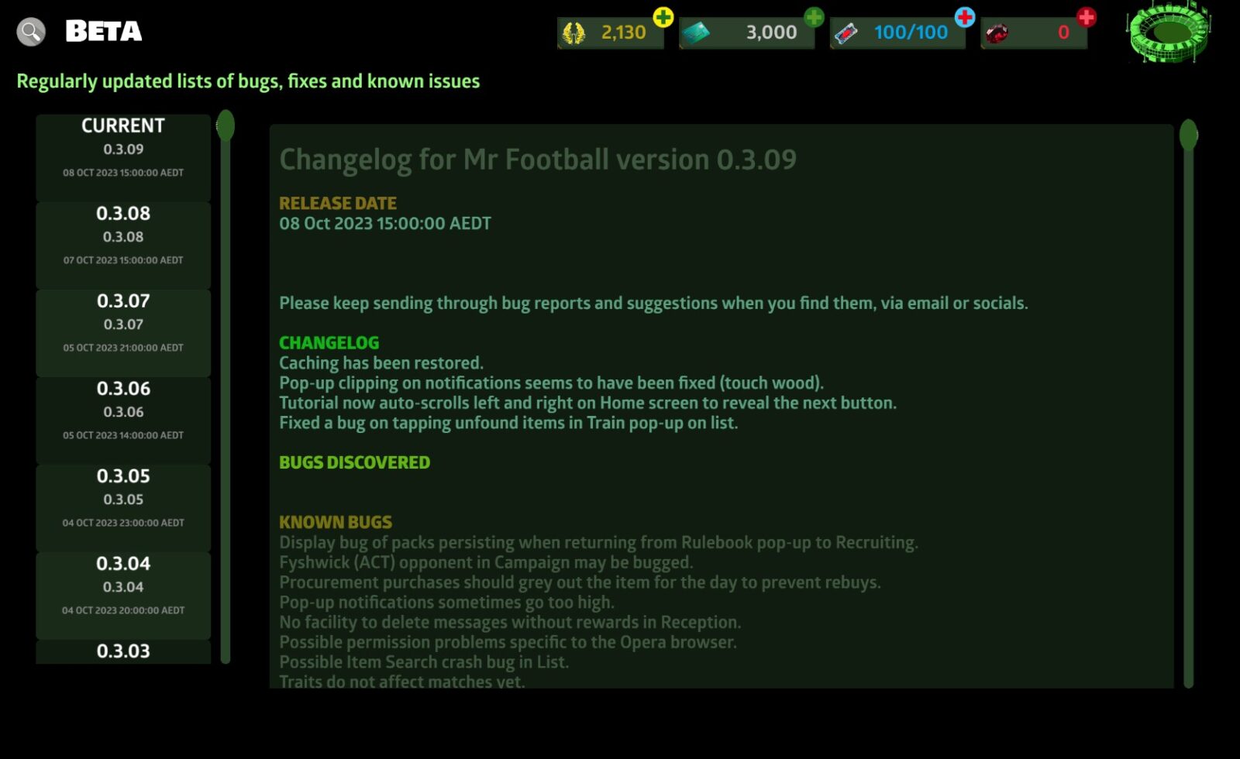View the 0.3.06 changelog entry

click(x=123, y=421)
